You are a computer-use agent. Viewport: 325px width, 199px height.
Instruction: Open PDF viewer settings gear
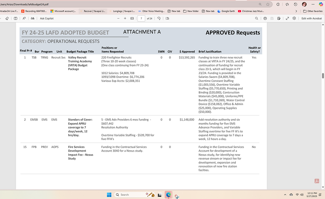click(294, 19)
